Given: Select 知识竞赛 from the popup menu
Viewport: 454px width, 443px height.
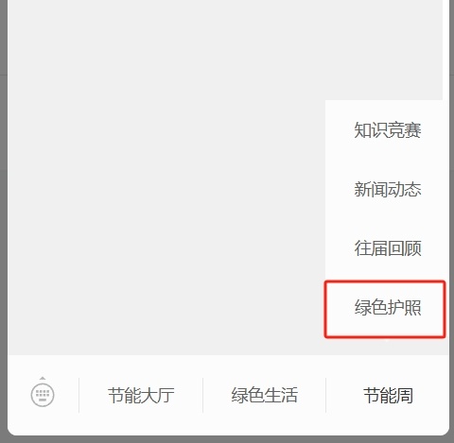Looking at the screenshot, I should point(388,129).
